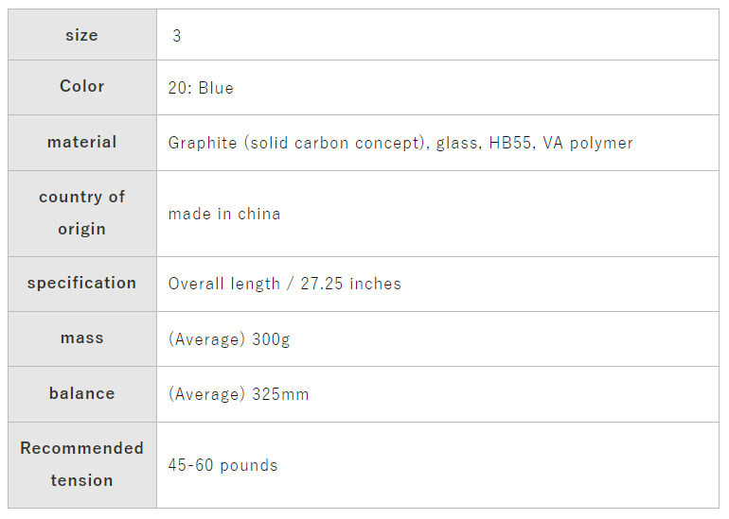Click the "Color" row header
The width and height of the screenshot is (729, 519).
coord(81,86)
